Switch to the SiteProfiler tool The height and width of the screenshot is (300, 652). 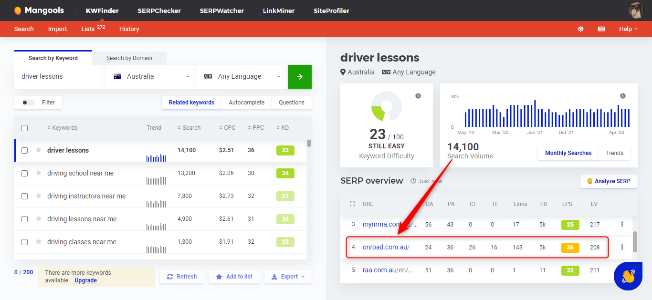331,10
